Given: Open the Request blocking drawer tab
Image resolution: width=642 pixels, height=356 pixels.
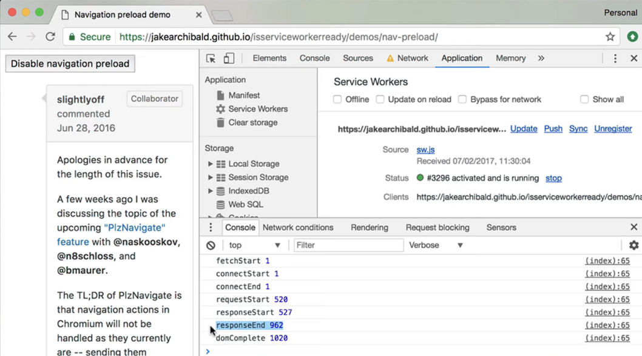Looking at the screenshot, I should (438, 228).
